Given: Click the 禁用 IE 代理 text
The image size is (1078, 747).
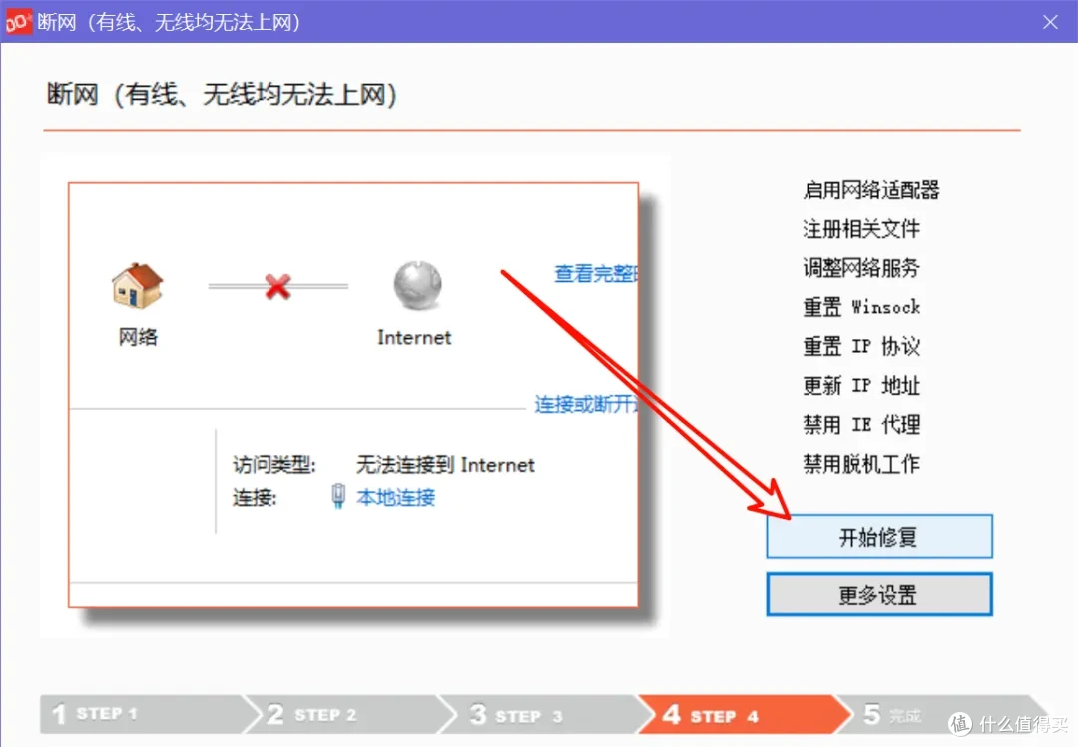Looking at the screenshot, I should tap(861, 425).
